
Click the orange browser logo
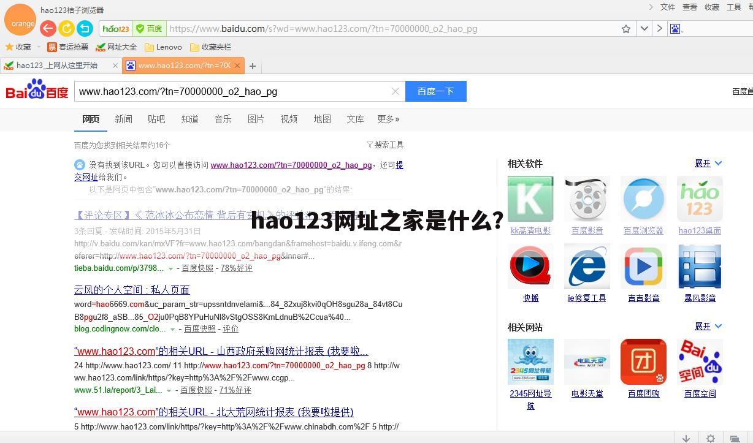[x=20, y=20]
